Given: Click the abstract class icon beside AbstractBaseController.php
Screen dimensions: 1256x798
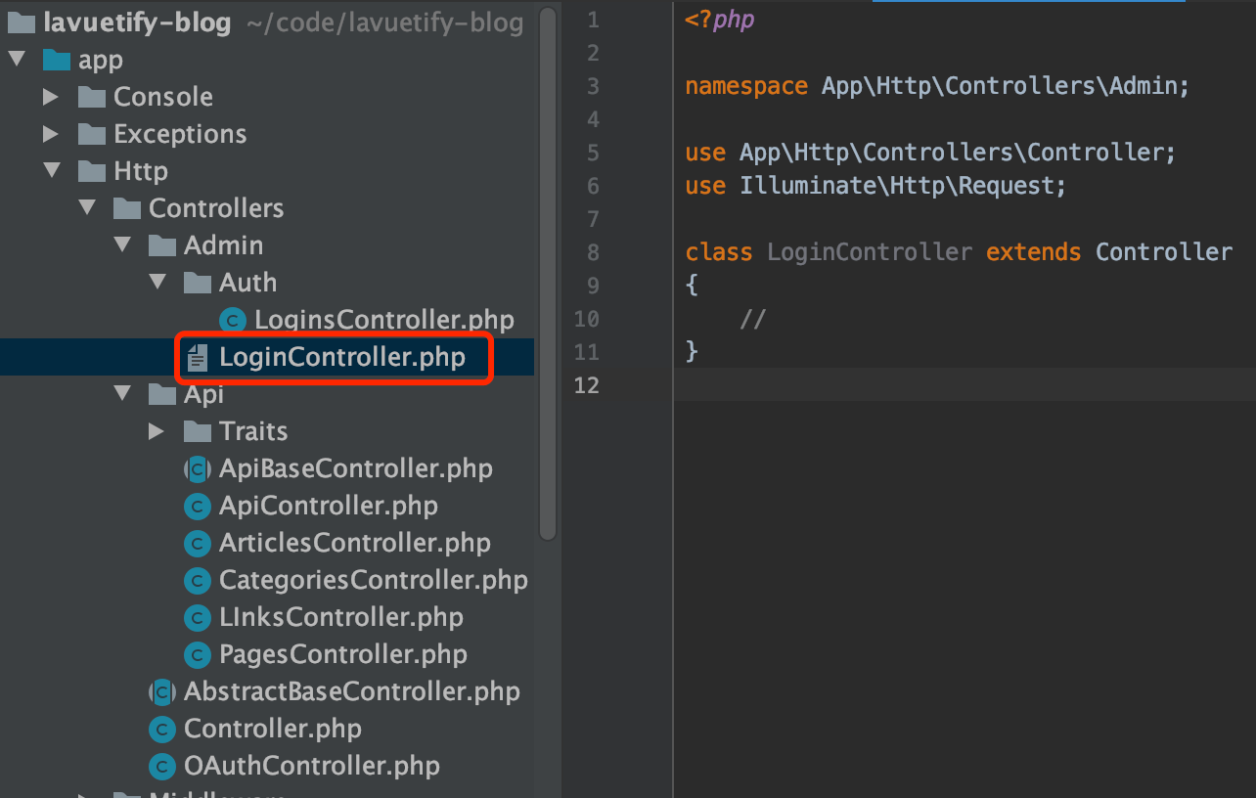Looking at the screenshot, I should pos(162,691).
